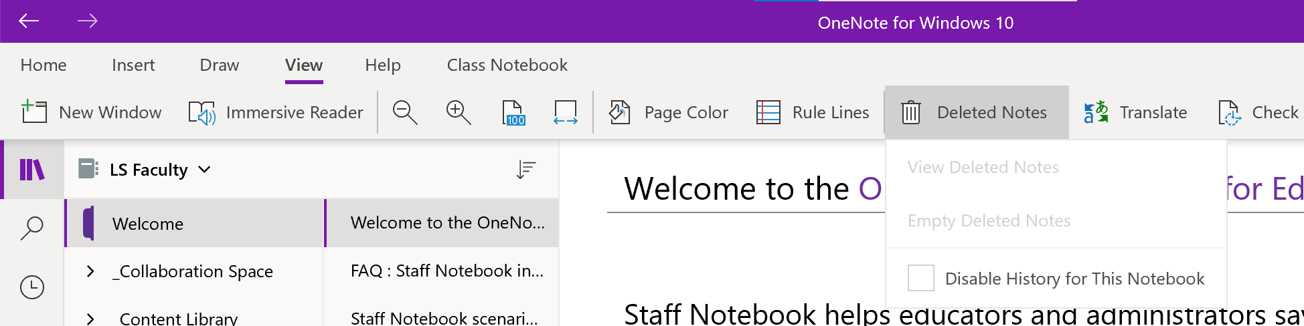Set zoom to 100 percent
The height and width of the screenshot is (326, 1304).
pyautogui.click(x=513, y=112)
